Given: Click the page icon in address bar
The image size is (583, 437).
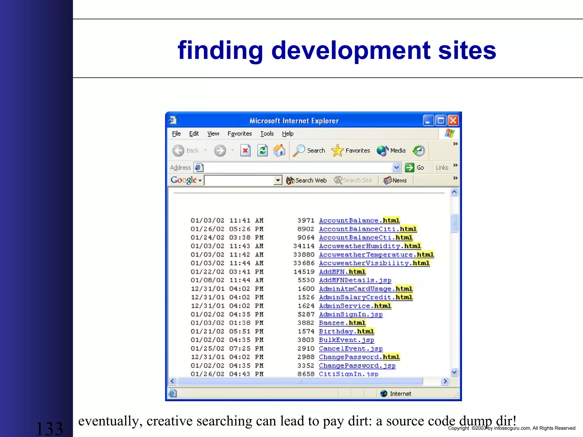Looking at the screenshot, I should 199,168.
